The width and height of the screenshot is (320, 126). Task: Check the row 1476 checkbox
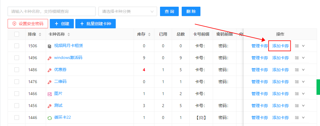(17, 82)
